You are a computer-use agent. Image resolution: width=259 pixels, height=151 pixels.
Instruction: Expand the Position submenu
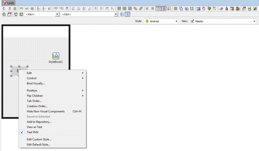[x=53, y=91]
